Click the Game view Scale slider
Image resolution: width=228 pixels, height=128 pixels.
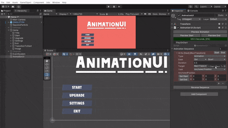click(111, 14)
